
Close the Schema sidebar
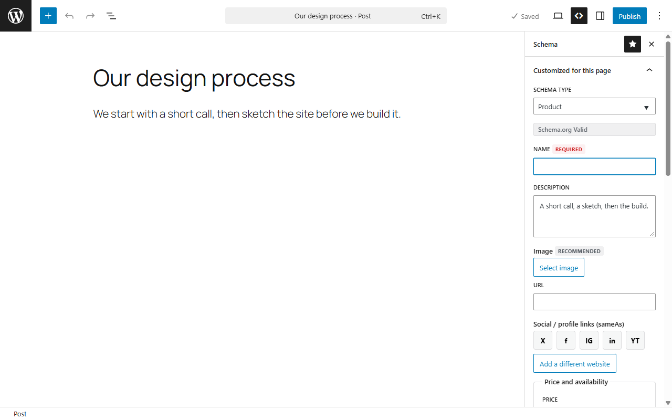click(652, 44)
